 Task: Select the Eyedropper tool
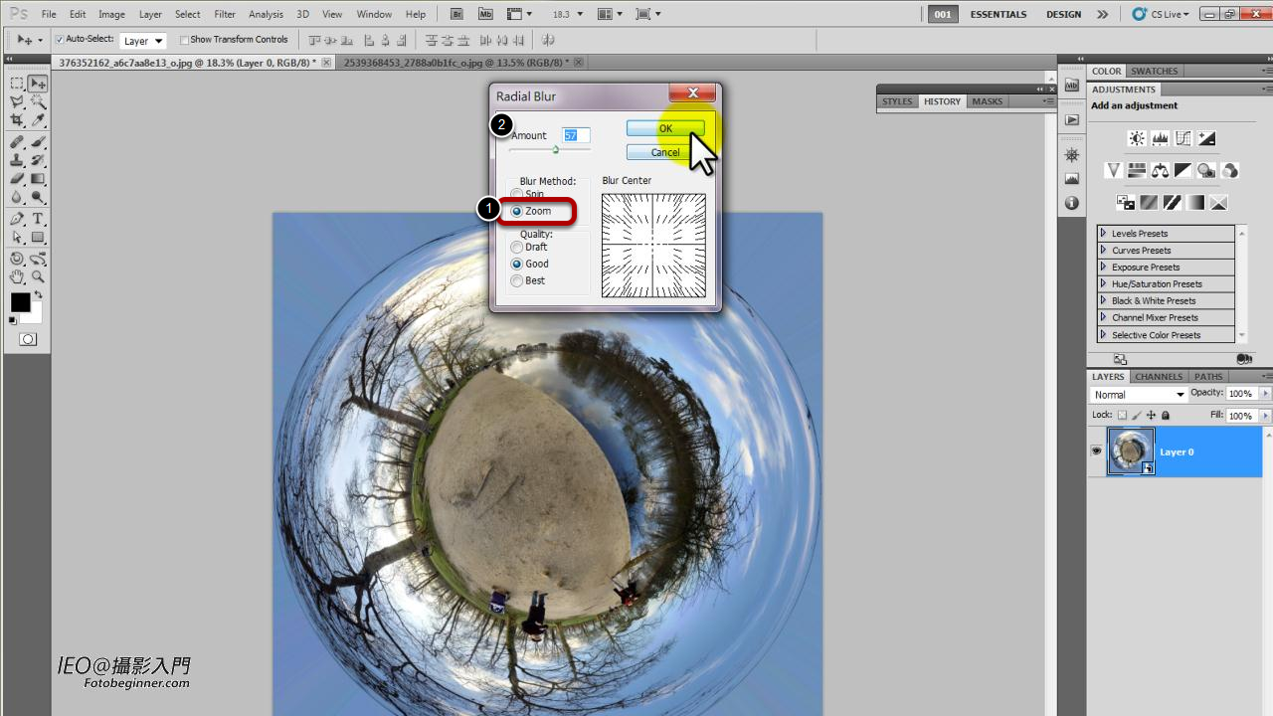point(38,120)
